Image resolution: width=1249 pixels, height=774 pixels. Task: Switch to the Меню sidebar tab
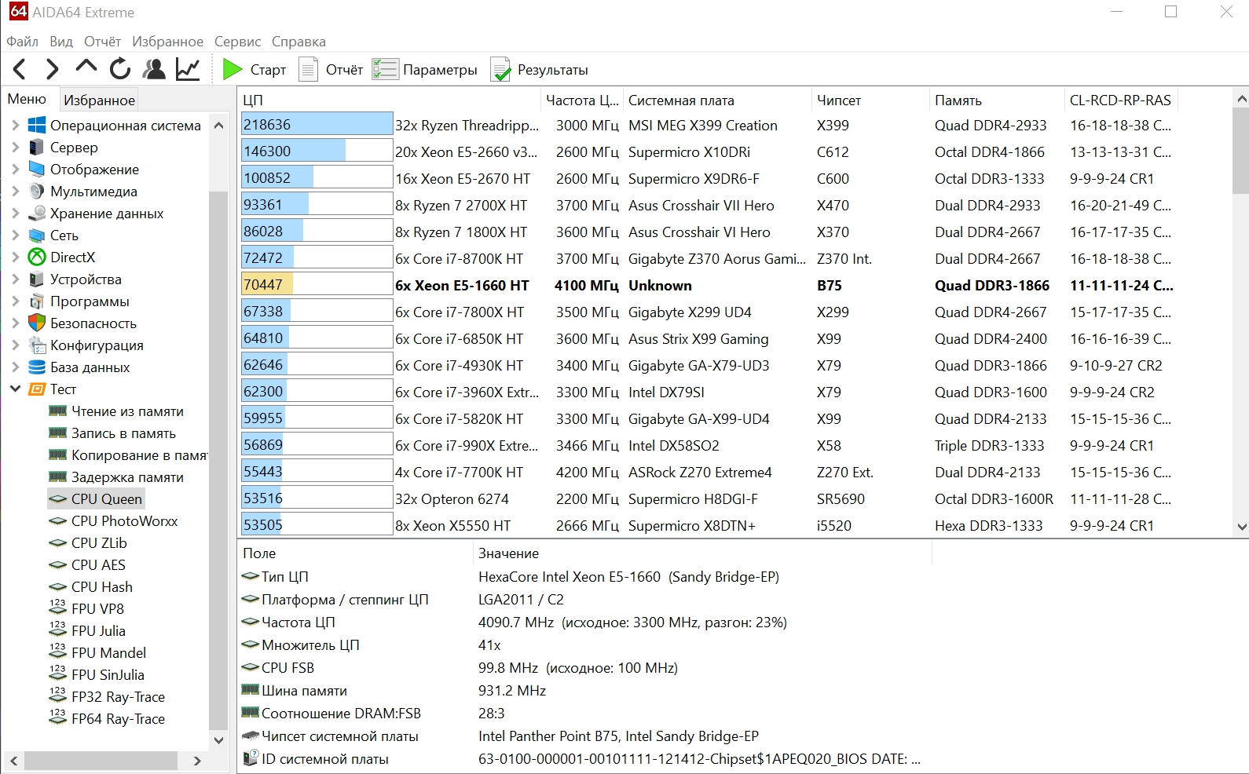27,100
